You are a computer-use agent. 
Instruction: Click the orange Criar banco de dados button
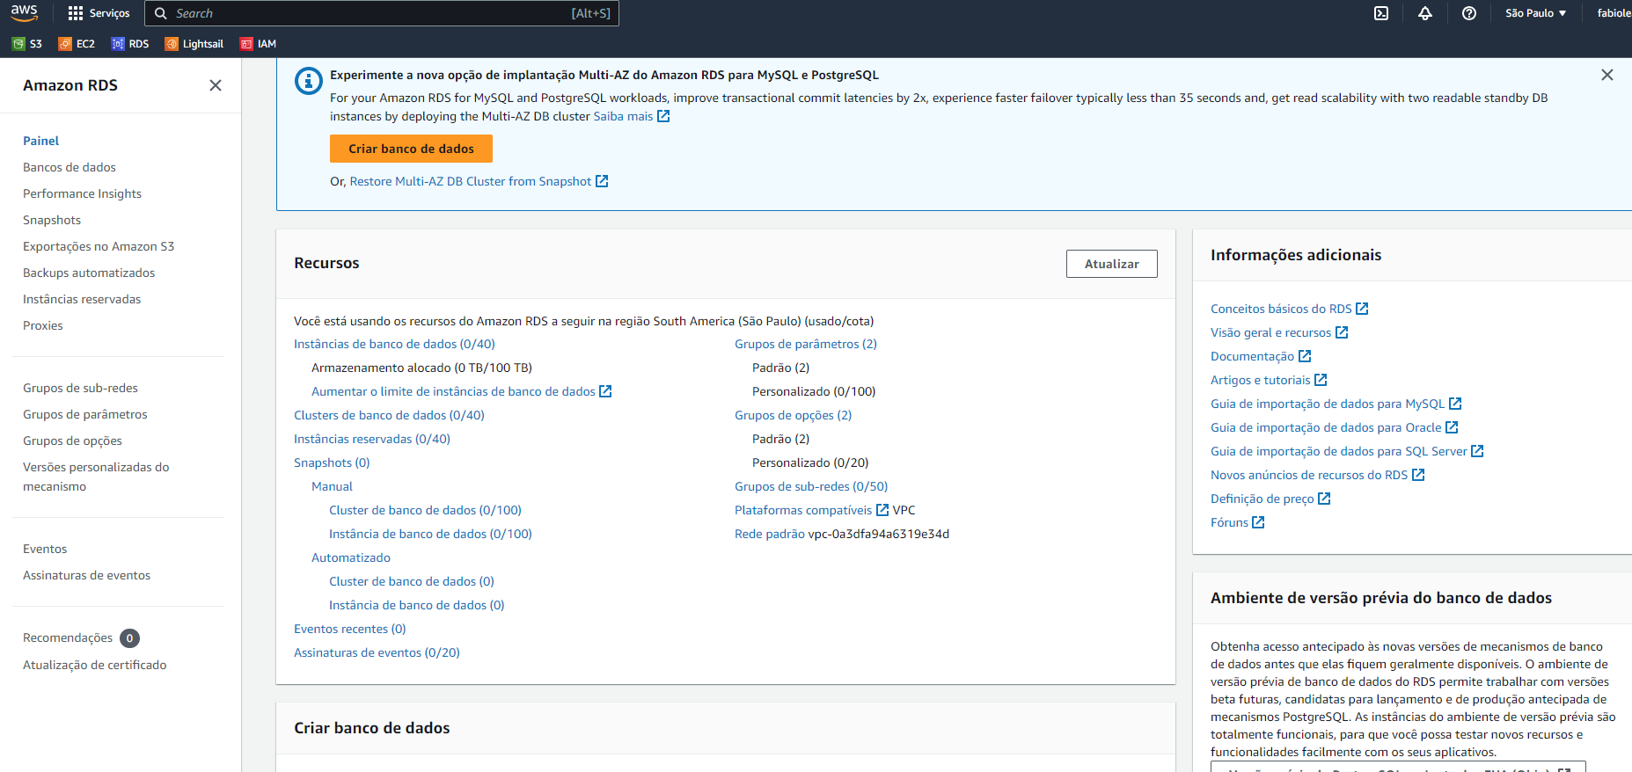[x=411, y=149]
